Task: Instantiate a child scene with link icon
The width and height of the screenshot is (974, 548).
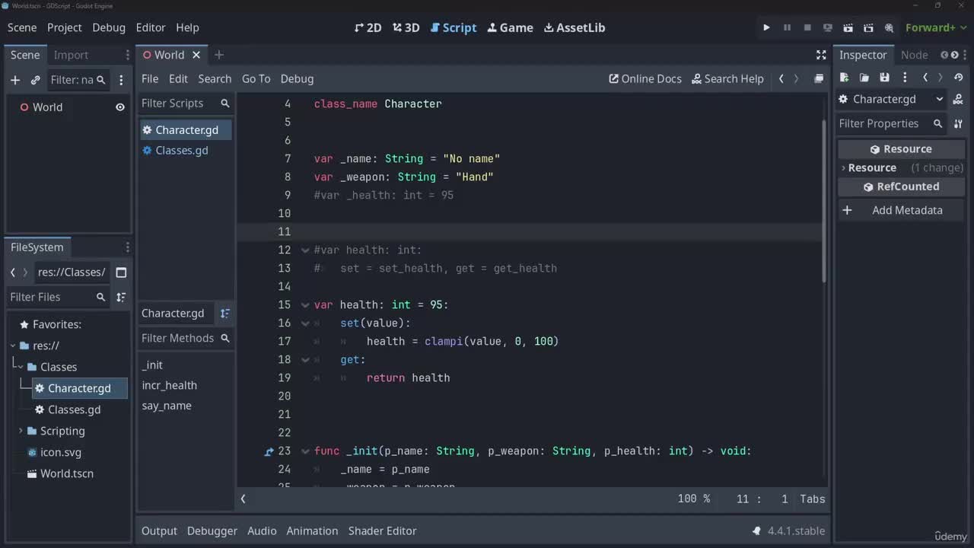Action: tap(35, 80)
